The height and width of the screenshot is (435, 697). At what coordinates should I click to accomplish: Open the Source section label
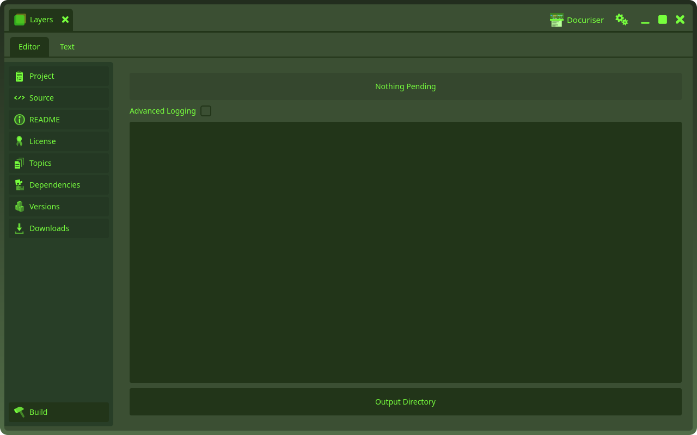[41, 98]
